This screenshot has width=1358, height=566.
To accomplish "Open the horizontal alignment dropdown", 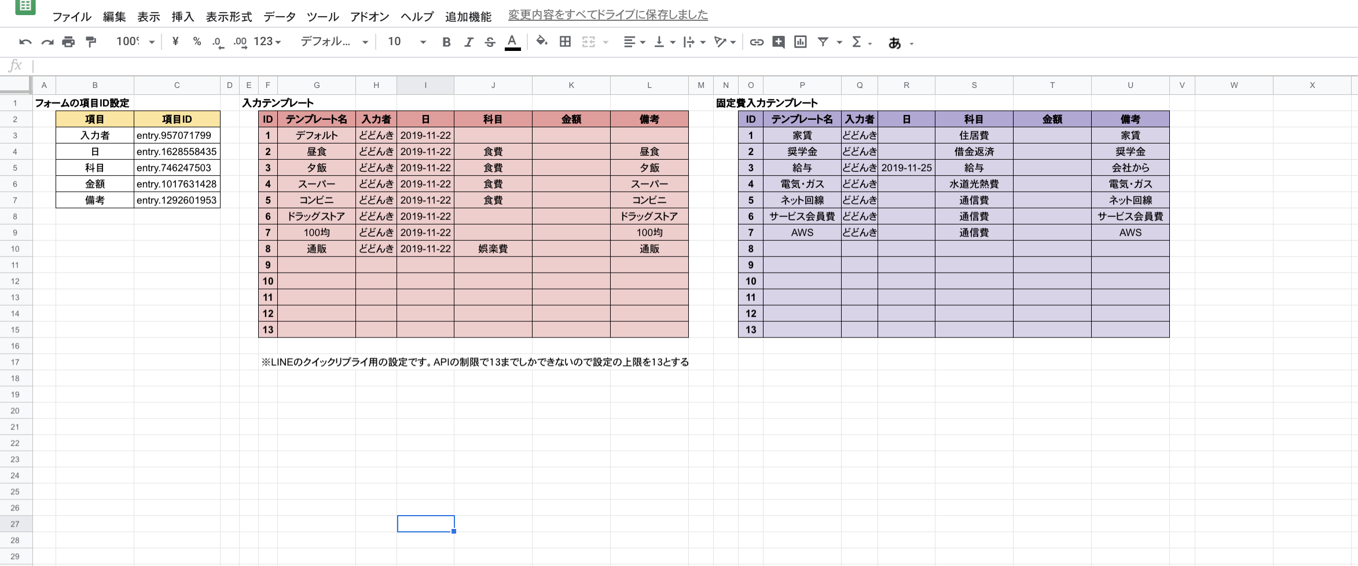I will pos(643,42).
